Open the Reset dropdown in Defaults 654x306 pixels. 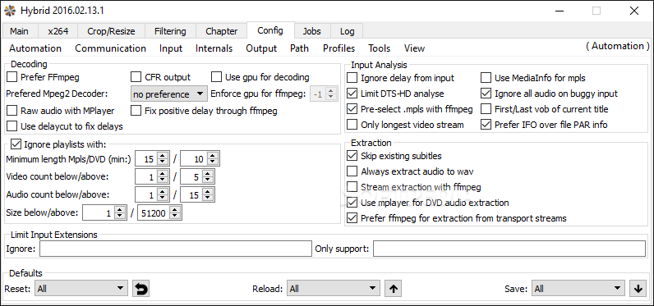81,289
